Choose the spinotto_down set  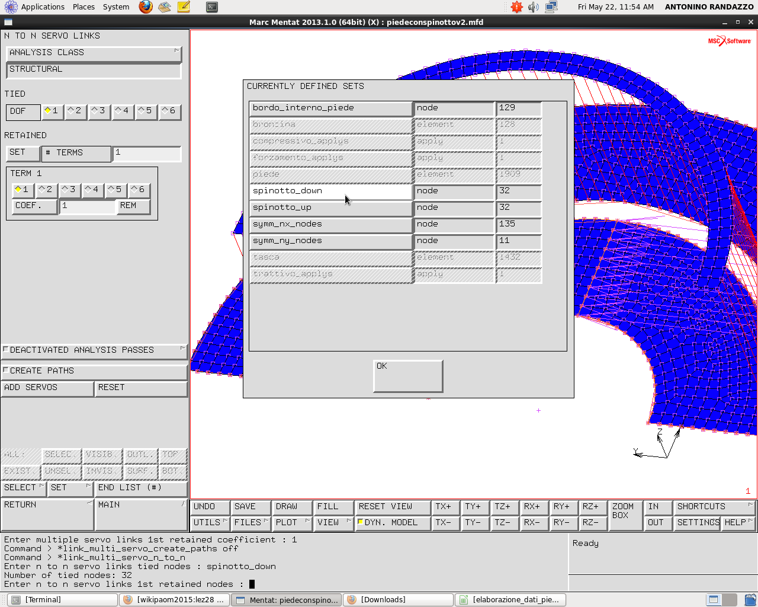[x=331, y=191]
